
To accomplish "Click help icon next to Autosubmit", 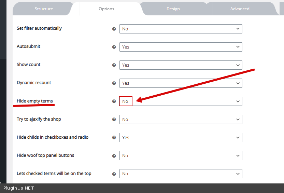I will 114,47.
